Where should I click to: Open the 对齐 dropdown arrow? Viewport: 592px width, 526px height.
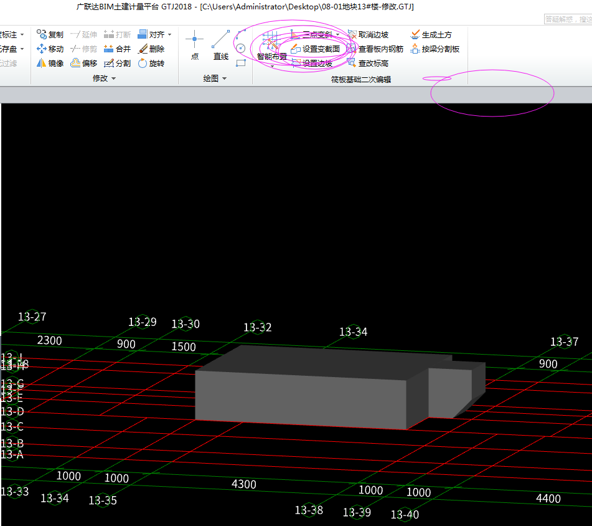[x=169, y=35]
